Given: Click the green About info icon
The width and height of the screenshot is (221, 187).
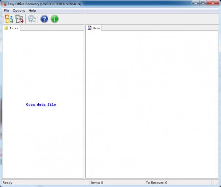Looking at the screenshot, I should (55, 19).
